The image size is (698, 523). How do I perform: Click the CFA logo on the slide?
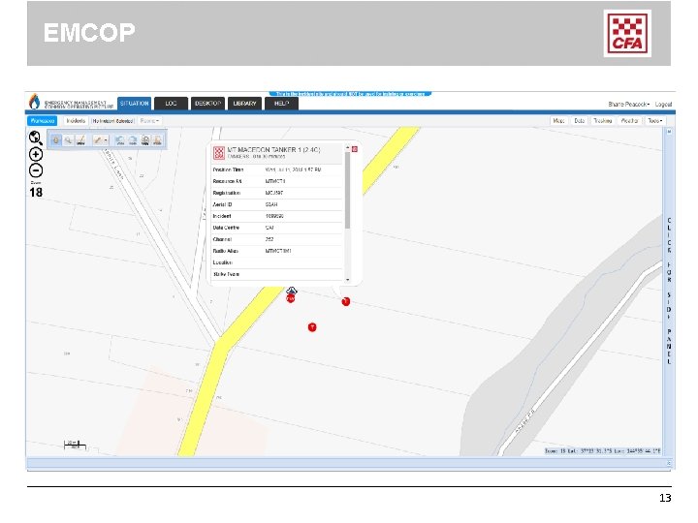[x=627, y=33]
